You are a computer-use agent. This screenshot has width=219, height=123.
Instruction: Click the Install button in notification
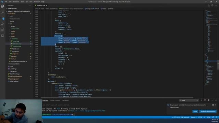195,111
